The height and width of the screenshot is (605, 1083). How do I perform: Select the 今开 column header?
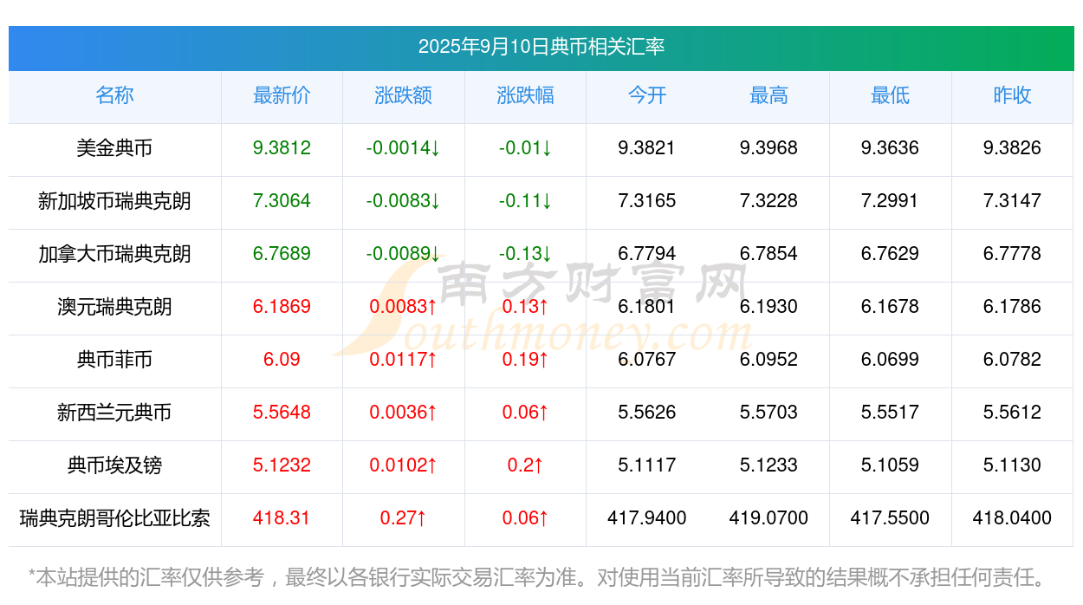[647, 95]
